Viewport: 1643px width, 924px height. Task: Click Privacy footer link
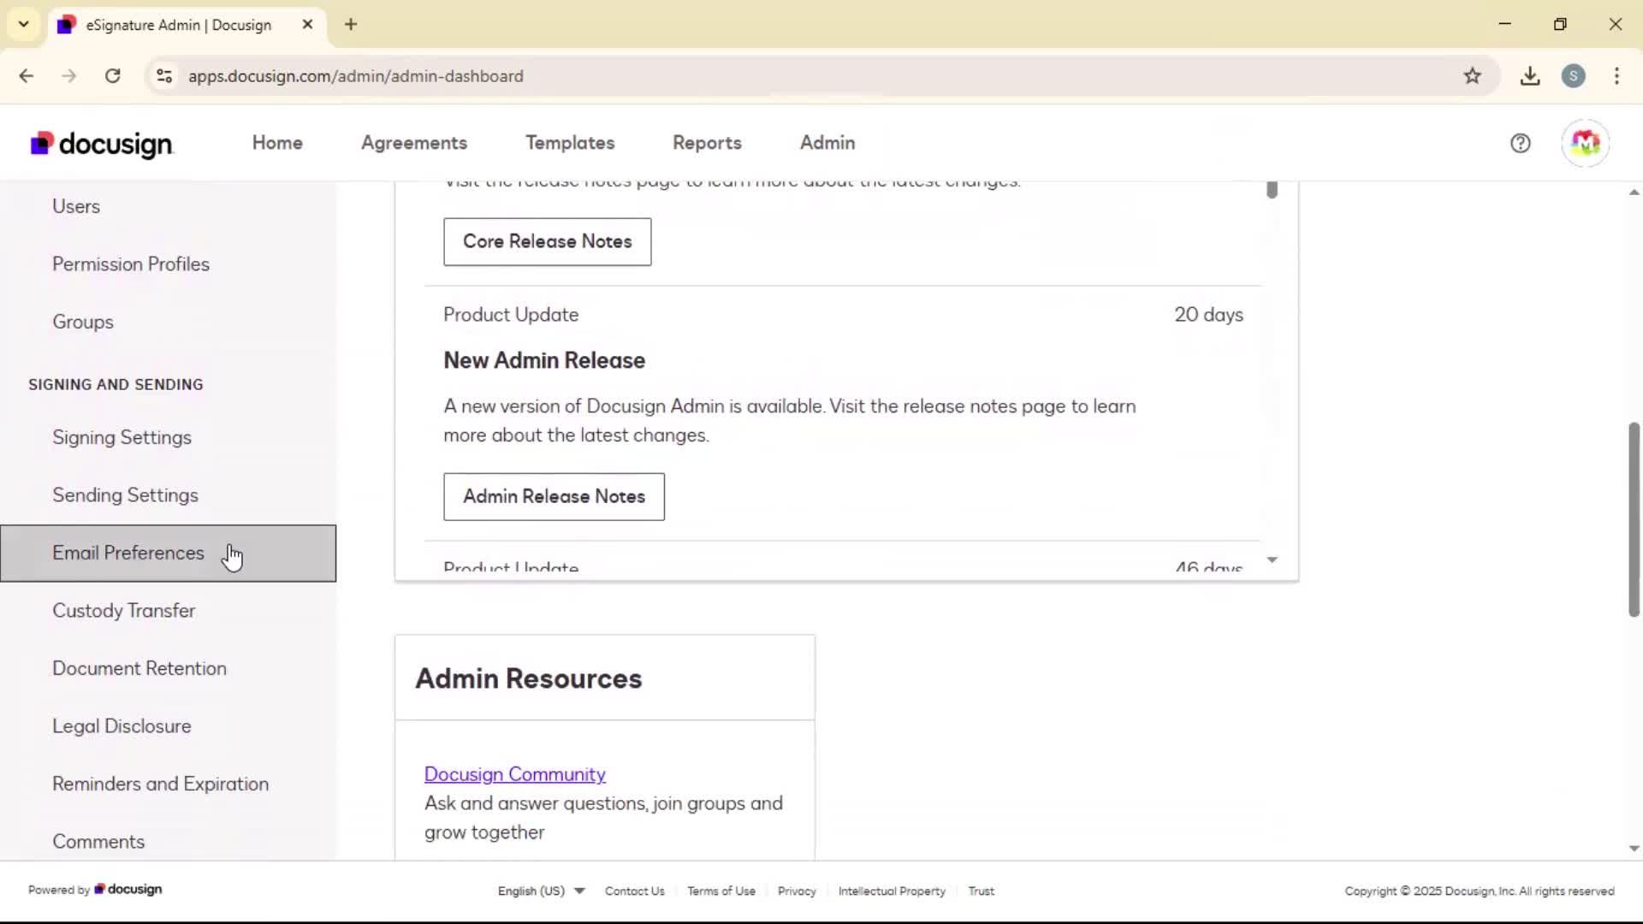797,891
